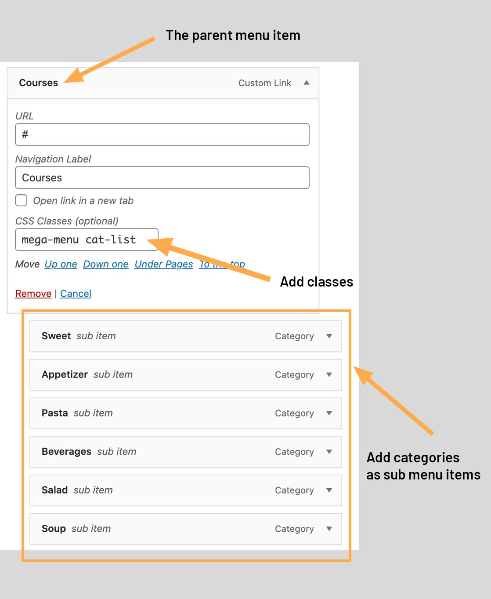Click the URL input field
The width and height of the screenshot is (491, 599).
click(162, 134)
